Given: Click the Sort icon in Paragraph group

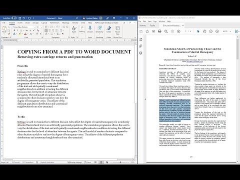Looking at the screenshot, I should pos(58,34).
